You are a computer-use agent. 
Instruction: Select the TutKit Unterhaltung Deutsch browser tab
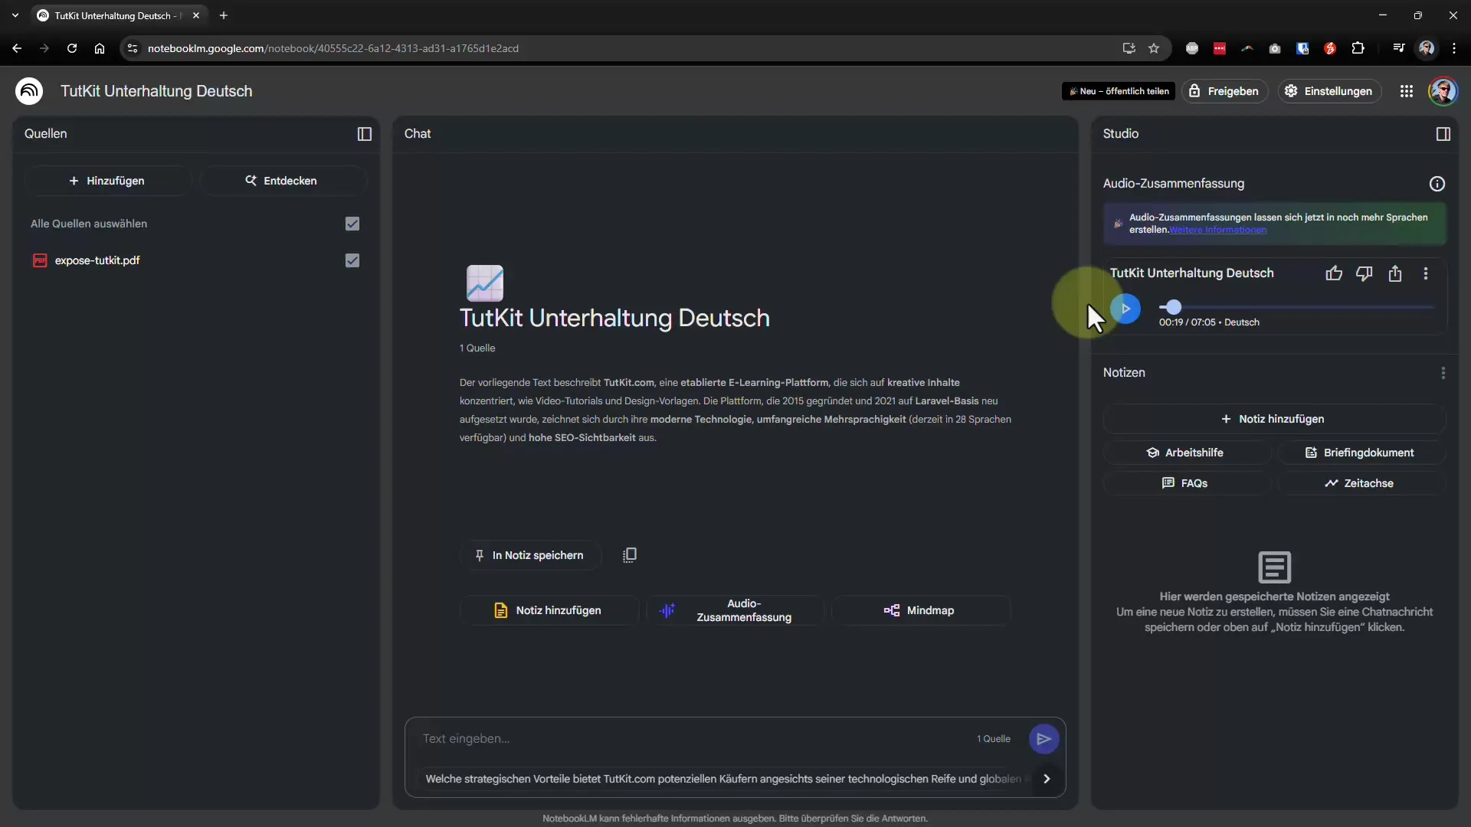tap(119, 15)
